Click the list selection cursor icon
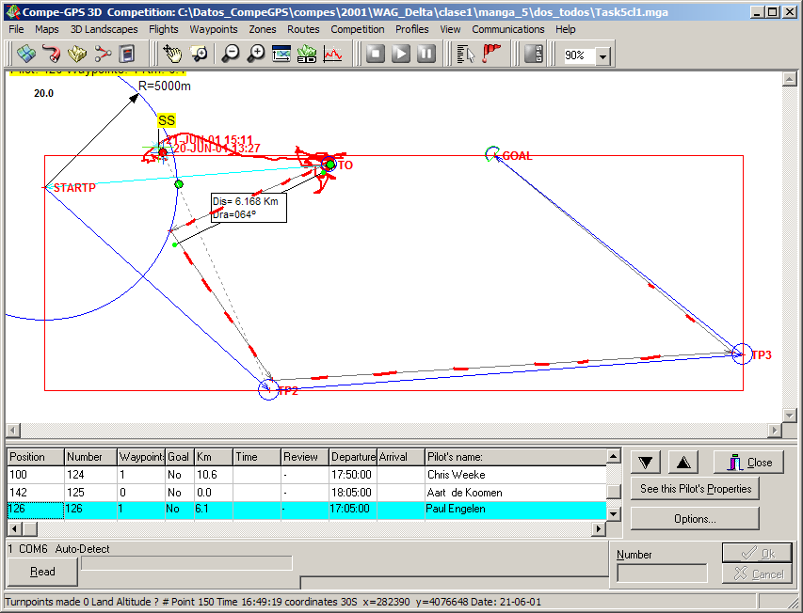 pyautogui.click(x=466, y=54)
